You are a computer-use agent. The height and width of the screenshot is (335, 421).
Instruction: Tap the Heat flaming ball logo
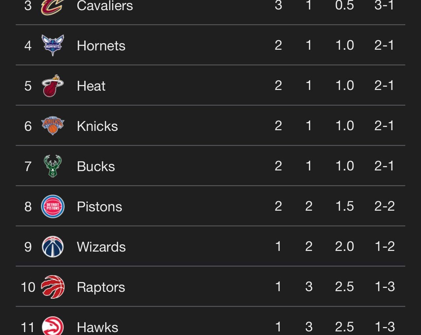pyautogui.click(x=52, y=86)
